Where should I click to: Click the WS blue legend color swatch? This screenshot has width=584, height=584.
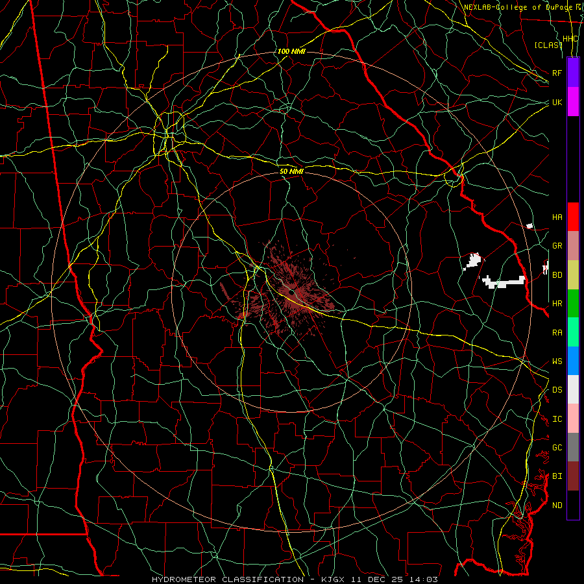point(573,361)
